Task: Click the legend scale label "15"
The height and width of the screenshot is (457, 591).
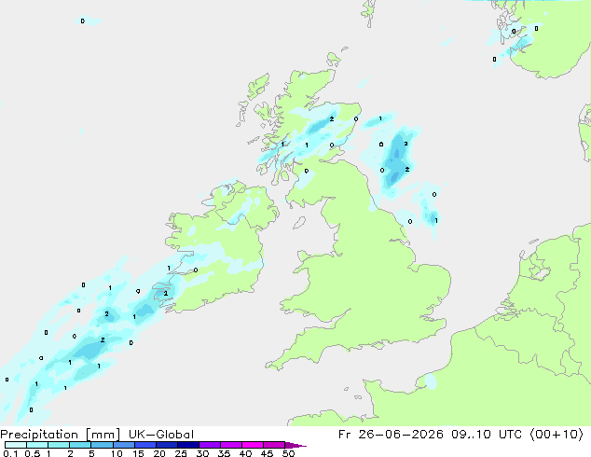Action: click(x=138, y=453)
